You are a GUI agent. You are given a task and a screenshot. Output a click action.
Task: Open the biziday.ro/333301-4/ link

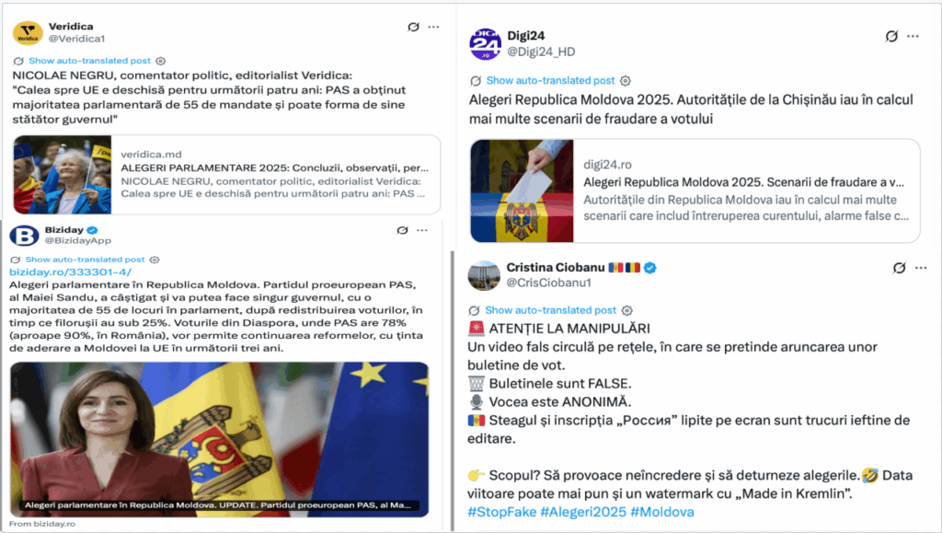pos(70,272)
